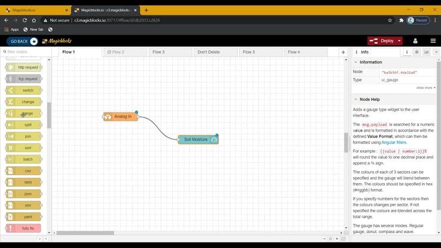Click the 'show more' link

[426, 88]
